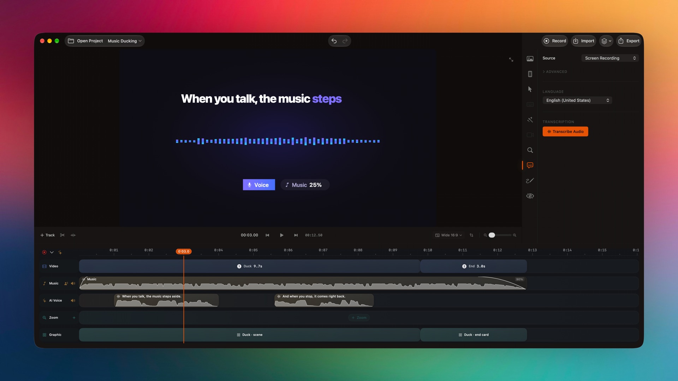Viewport: 678px width, 381px height.
Task: Click the zoom-out magnifier beside timeline slider
Action: click(485, 235)
